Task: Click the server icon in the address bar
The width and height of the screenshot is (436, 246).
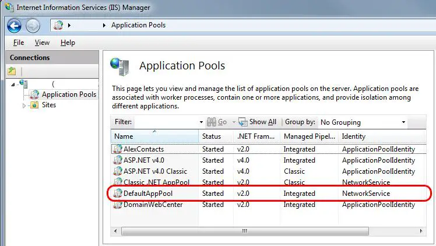Action: tap(58, 25)
